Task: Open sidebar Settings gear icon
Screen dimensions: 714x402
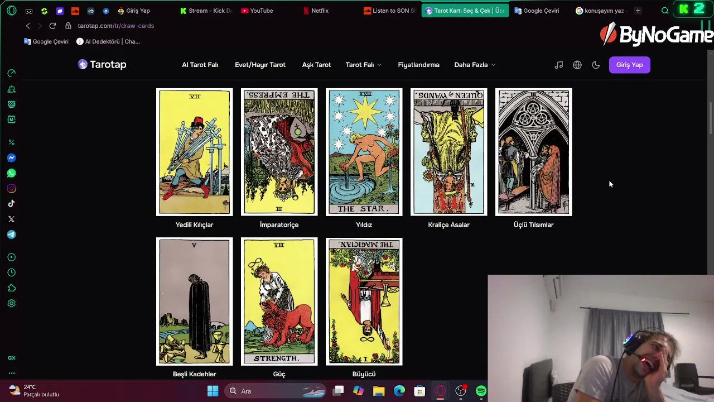Action: 11,303
